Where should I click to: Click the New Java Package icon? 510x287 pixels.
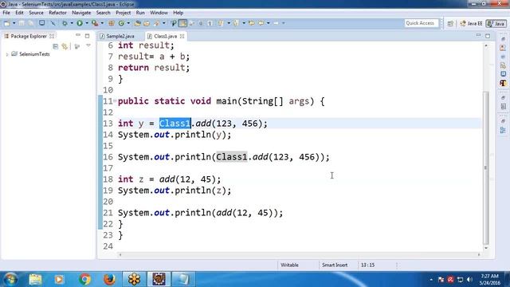(x=112, y=23)
